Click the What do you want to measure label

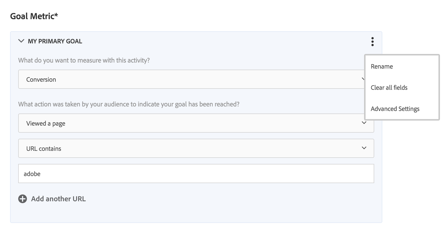pos(84,61)
